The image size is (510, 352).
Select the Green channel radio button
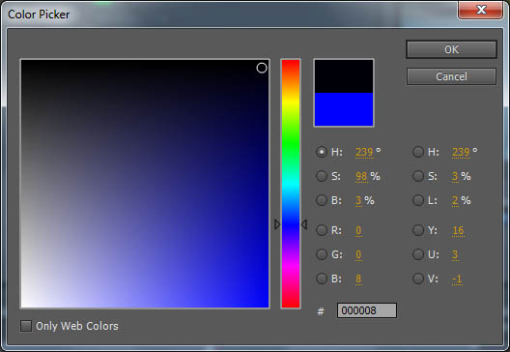322,254
